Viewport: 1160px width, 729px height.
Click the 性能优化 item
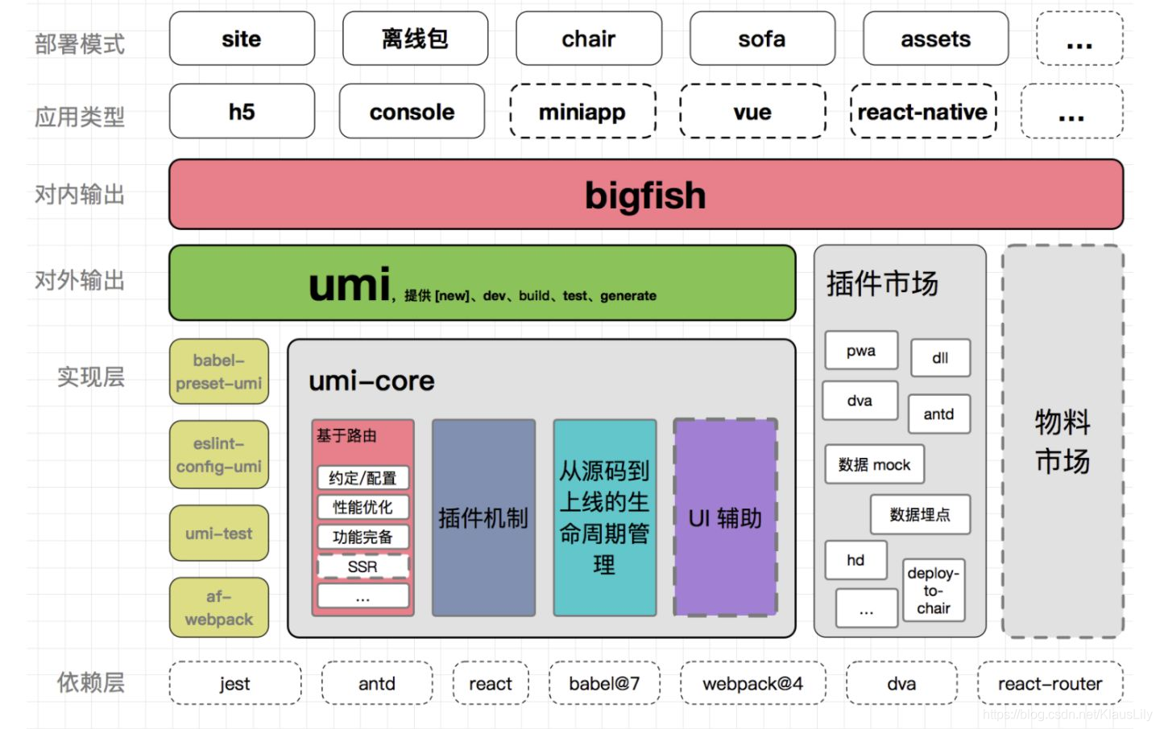pyautogui.click(x=363, y=507)
